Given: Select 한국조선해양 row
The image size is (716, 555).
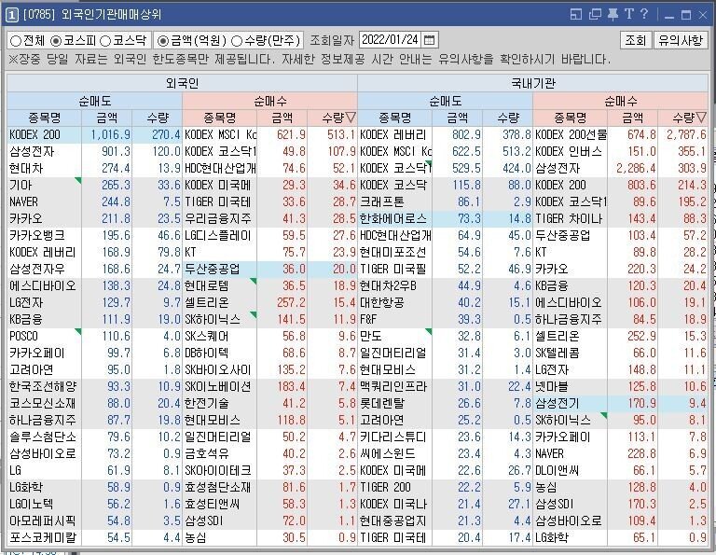Looking at the screenshot, I should pyautogui.click(x=94, y=386).
